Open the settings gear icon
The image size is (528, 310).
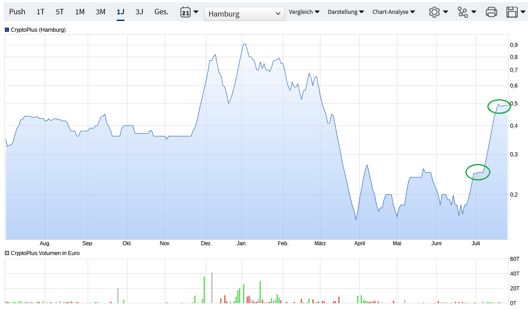[x=434, y=12]
